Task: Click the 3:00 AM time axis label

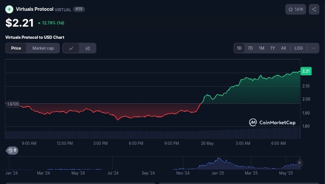Action: [243, 143]
